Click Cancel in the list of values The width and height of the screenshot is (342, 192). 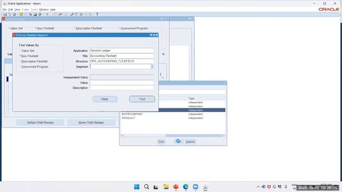190,142
